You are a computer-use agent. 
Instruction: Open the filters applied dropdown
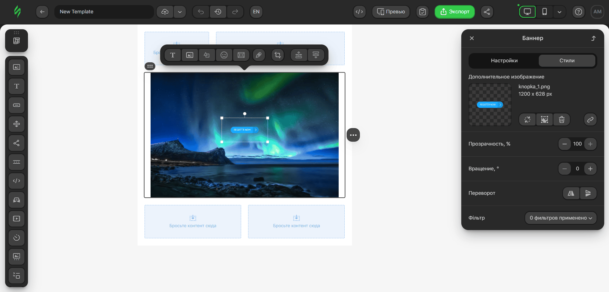tap(561, 218)
